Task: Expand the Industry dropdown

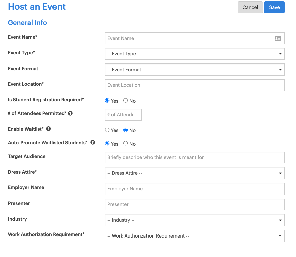Action: (195, 220)
